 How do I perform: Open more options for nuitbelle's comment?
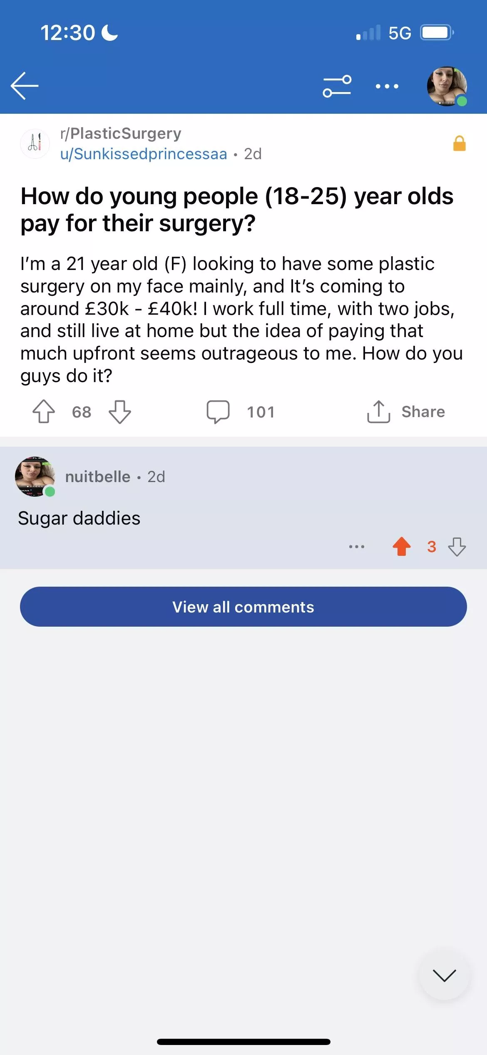357,546
